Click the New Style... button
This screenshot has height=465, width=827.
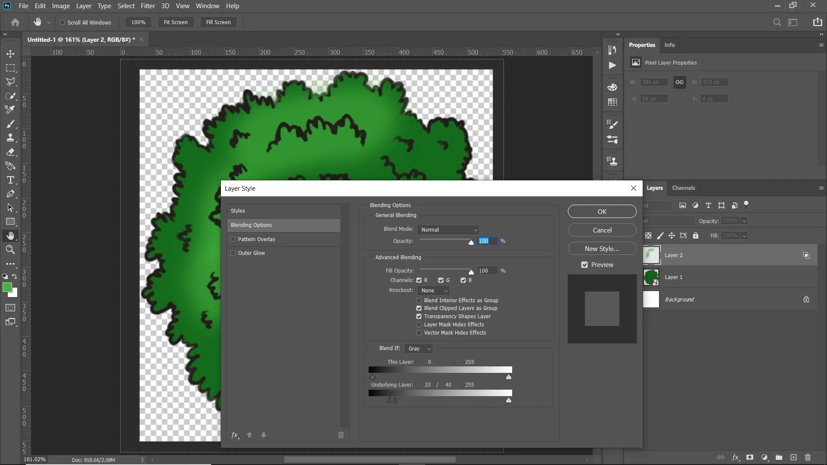[602, 249]
